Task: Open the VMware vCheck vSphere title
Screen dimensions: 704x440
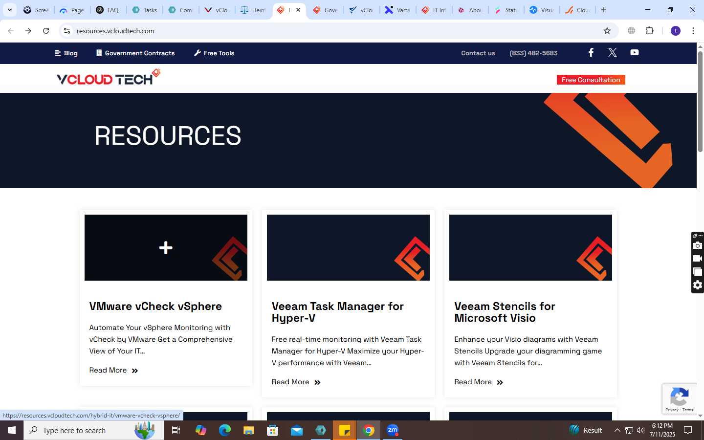Action: pyautogui.click(x=155, y=306)
